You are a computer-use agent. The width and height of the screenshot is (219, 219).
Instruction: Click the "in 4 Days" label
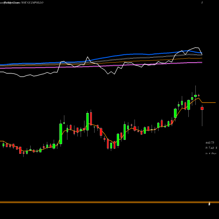coord(211,153)
